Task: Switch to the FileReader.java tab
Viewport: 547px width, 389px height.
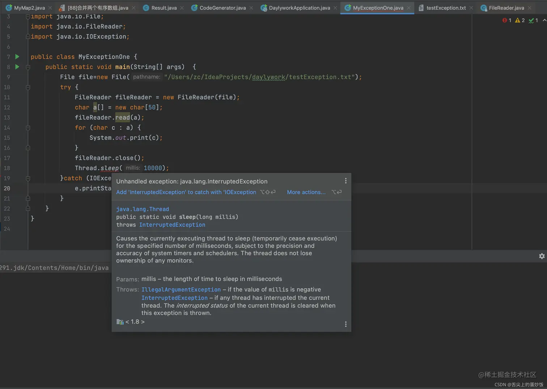Action: tap(506, 8)
